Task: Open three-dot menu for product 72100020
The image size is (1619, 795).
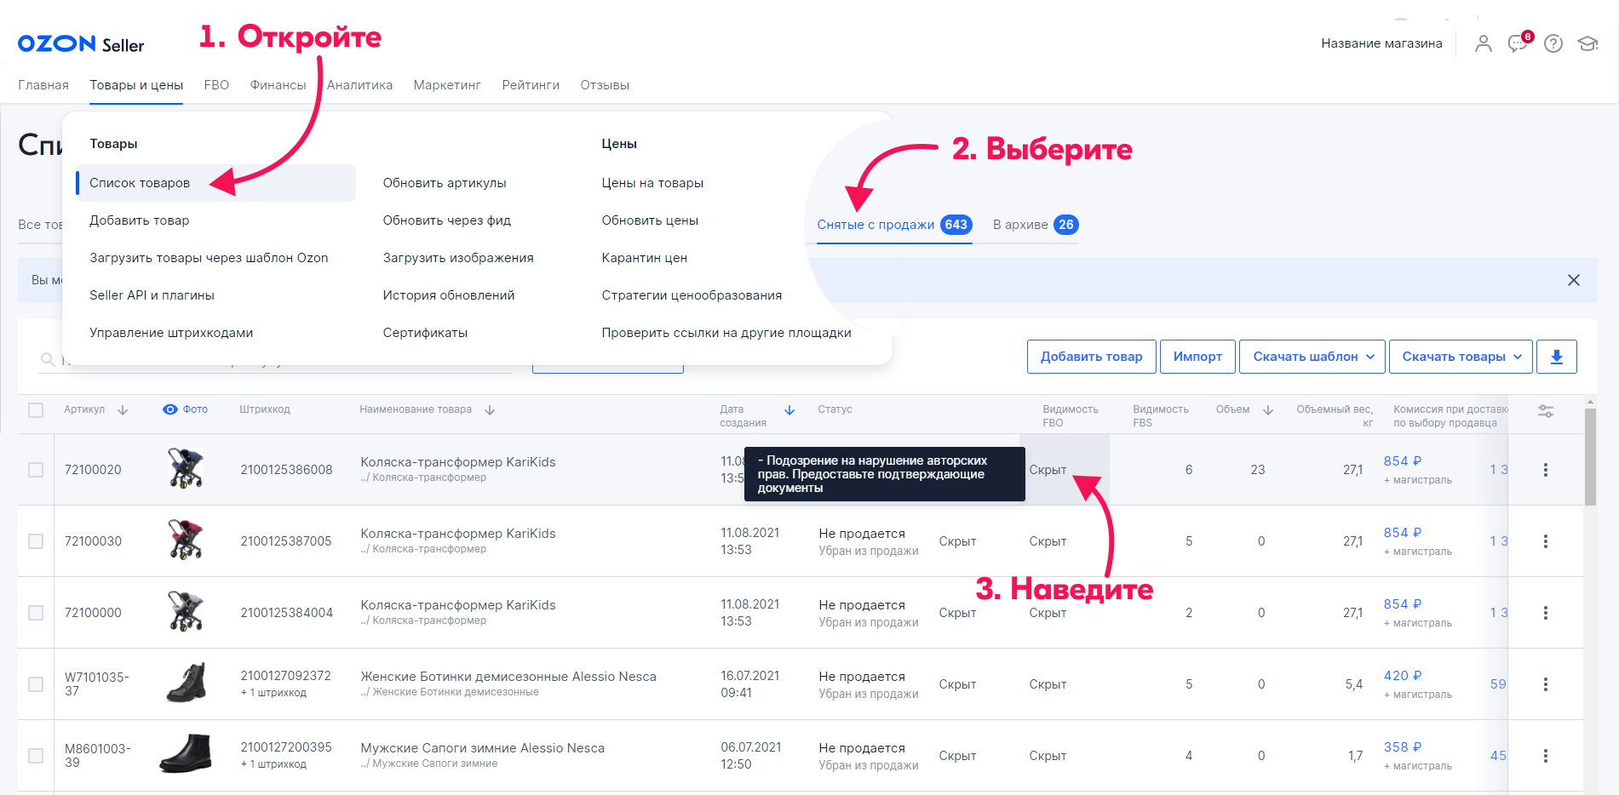Action: [x=1545, y=470]
